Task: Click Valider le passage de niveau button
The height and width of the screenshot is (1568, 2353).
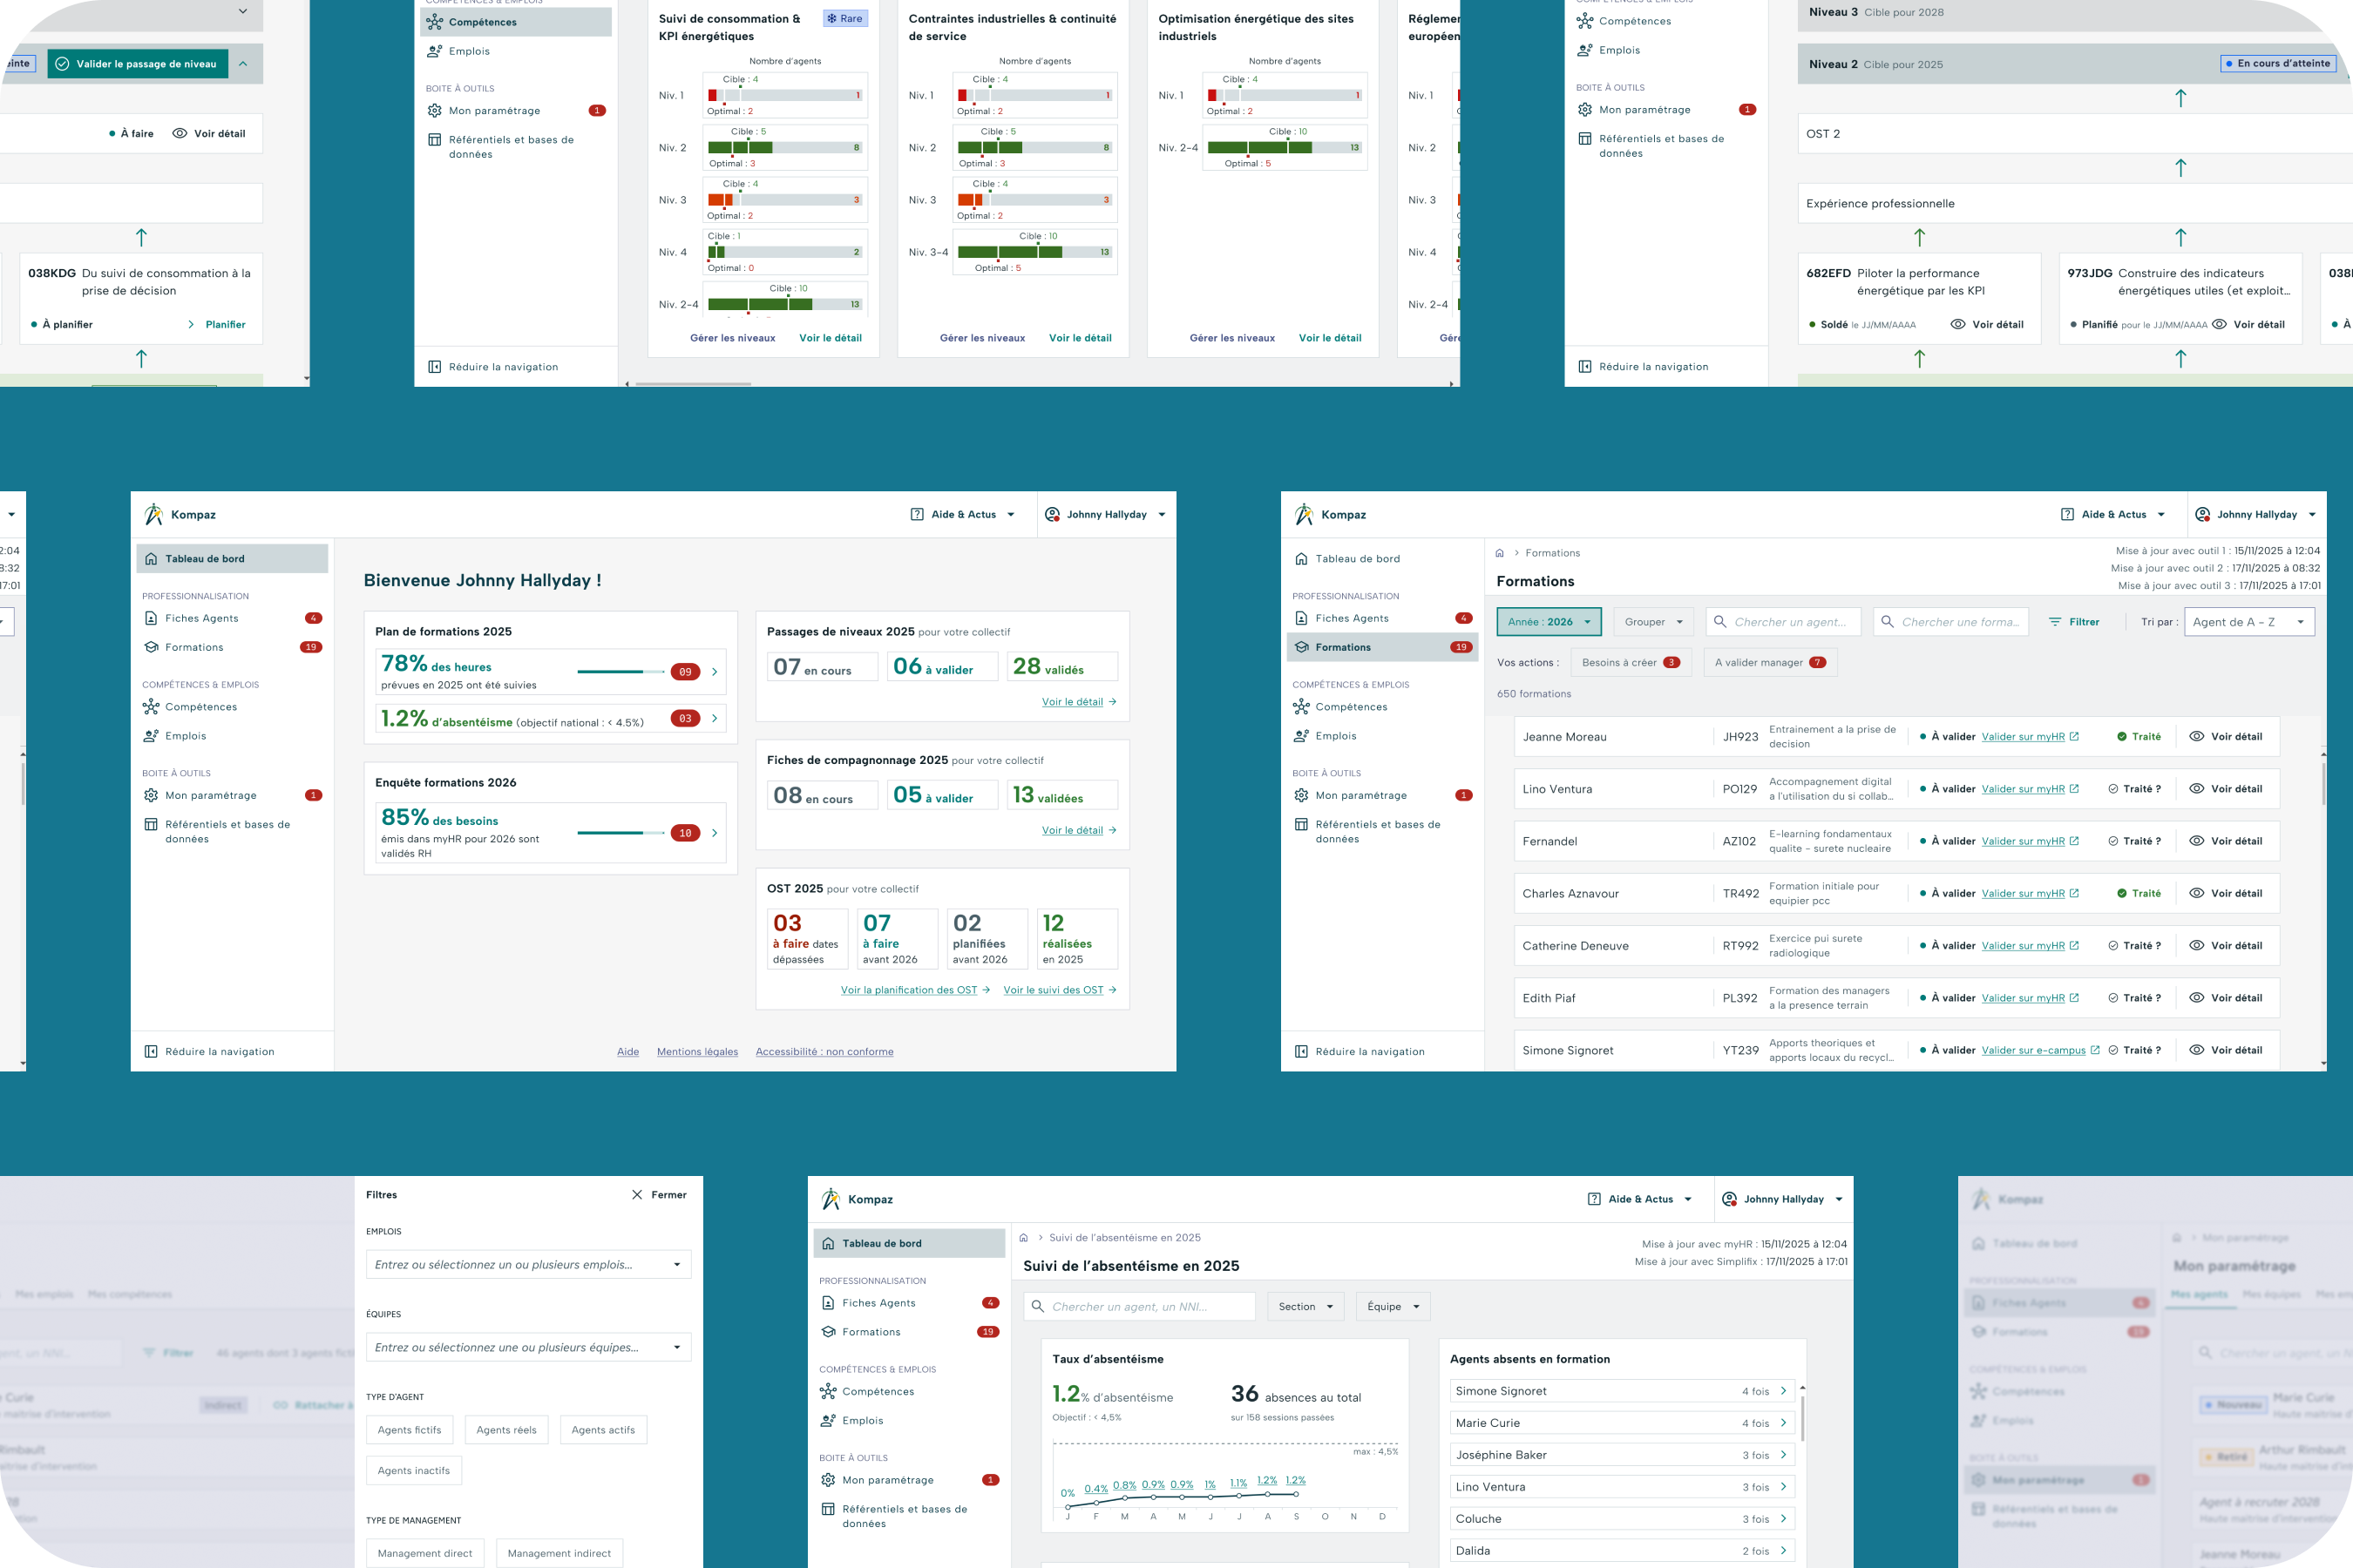Action: (x=137, y=64)
